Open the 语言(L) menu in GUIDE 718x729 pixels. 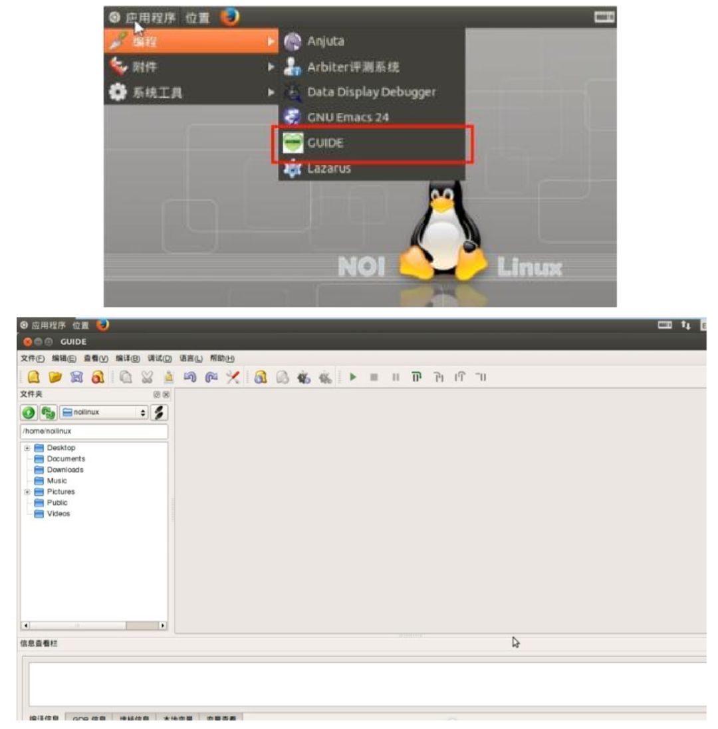(x=191, y=358)
